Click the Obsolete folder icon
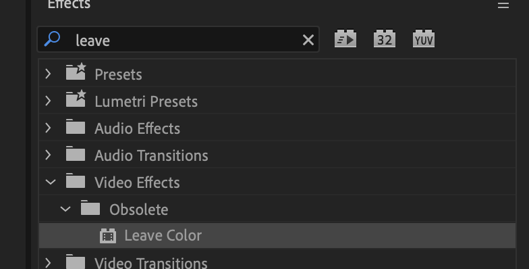 [90, 207]
